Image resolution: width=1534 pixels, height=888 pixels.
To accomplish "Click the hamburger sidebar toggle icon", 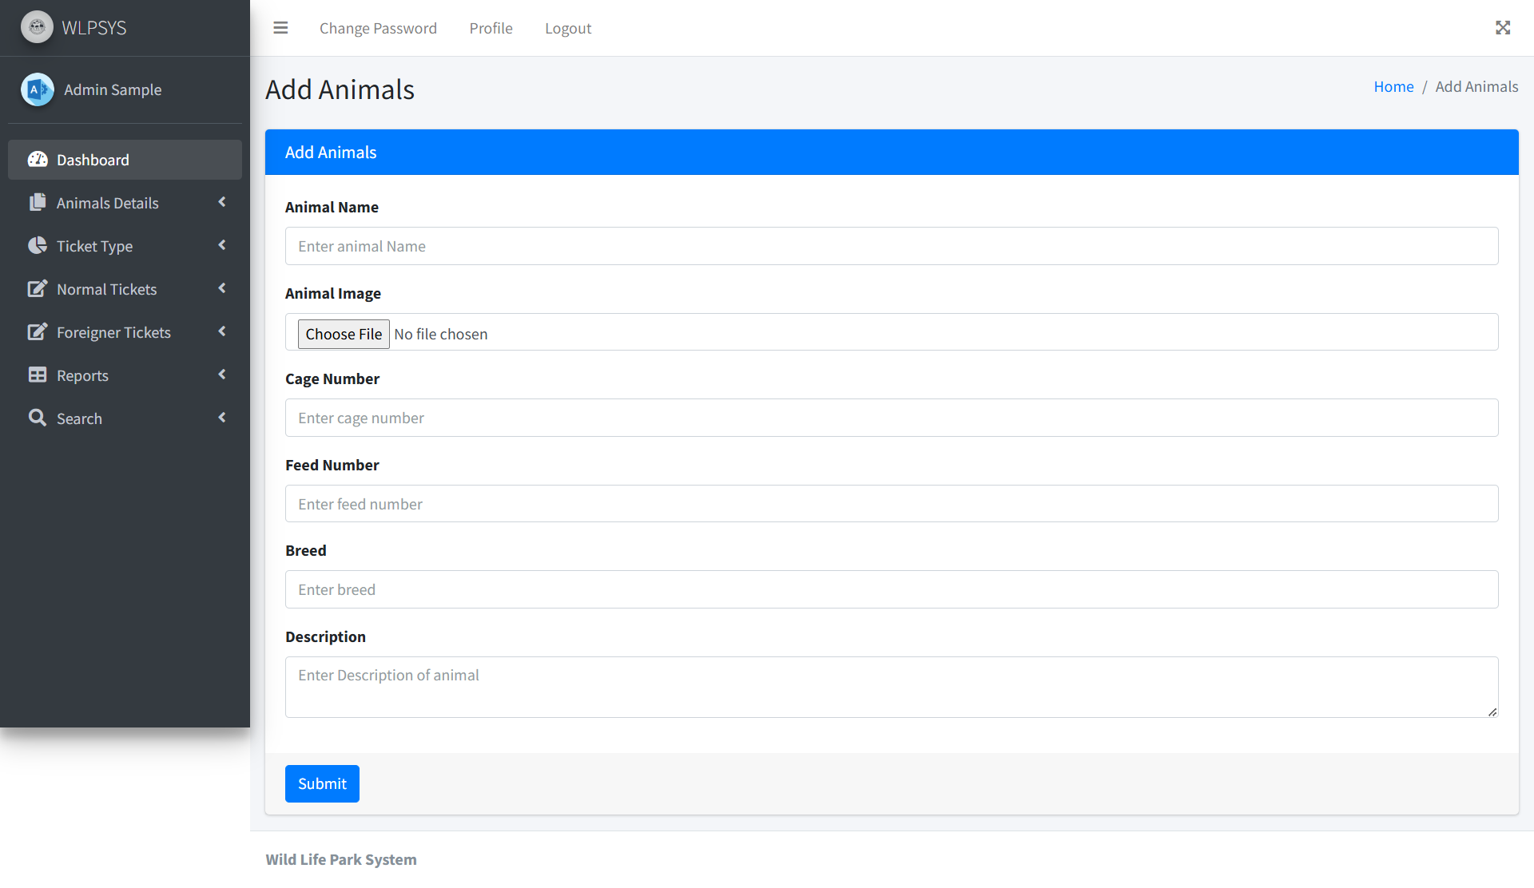I will pos(280,28).
